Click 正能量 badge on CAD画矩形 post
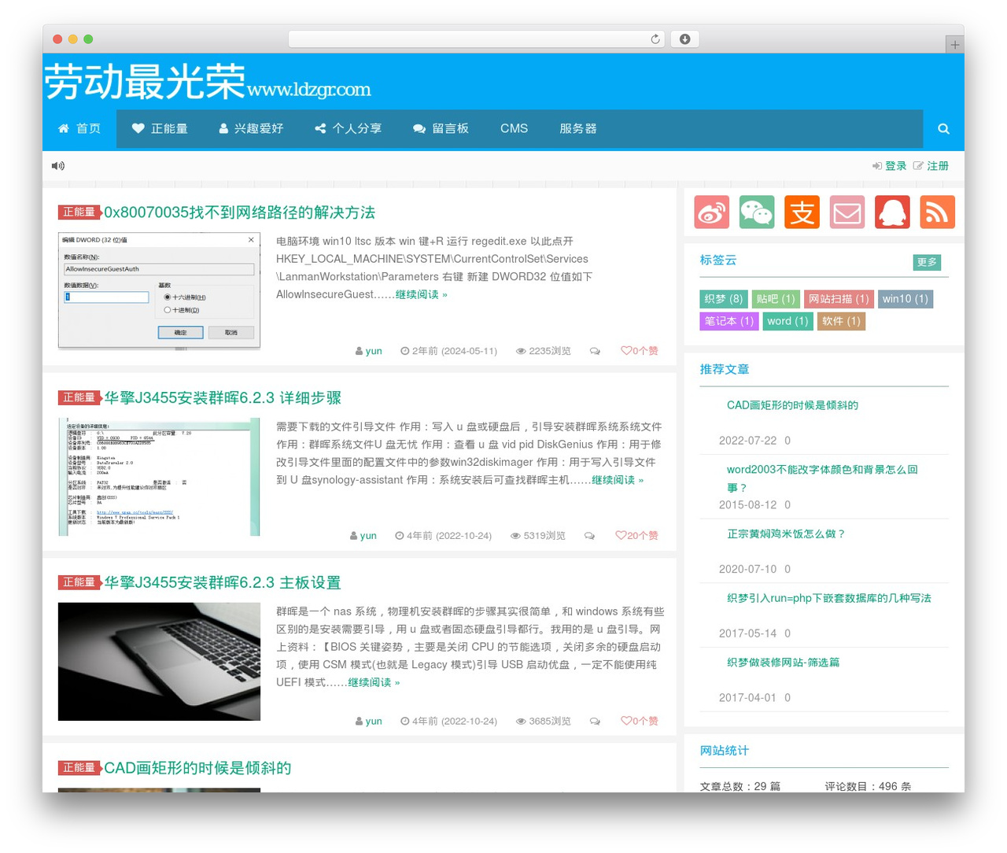Image resolution: width=1007 pixels, height=853 pixels. tap(79, 768)
